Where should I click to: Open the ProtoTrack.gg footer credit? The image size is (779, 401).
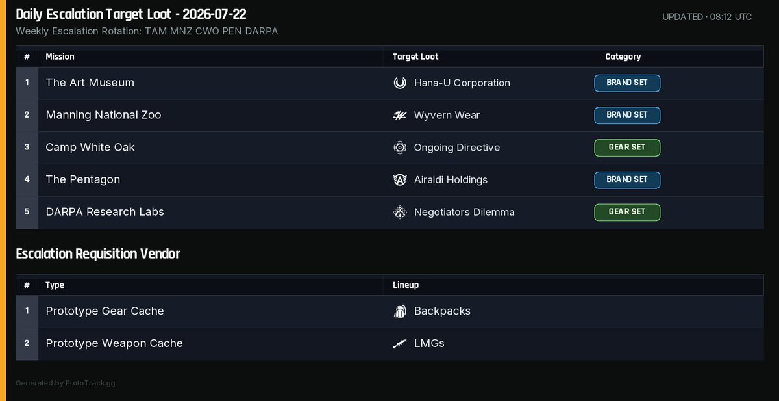tap(66, 383)
